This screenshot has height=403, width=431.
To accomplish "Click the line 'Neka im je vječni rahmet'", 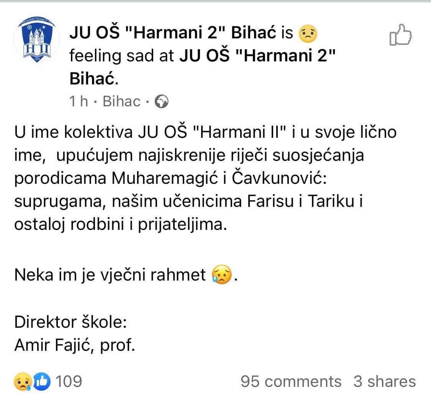I will (110, 276).
